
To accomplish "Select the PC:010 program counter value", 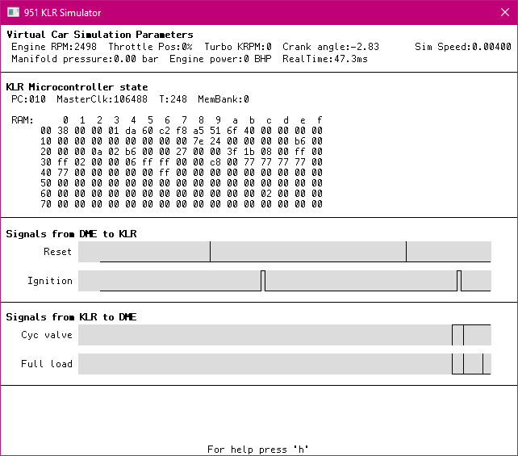I will [x=28, y=99].
